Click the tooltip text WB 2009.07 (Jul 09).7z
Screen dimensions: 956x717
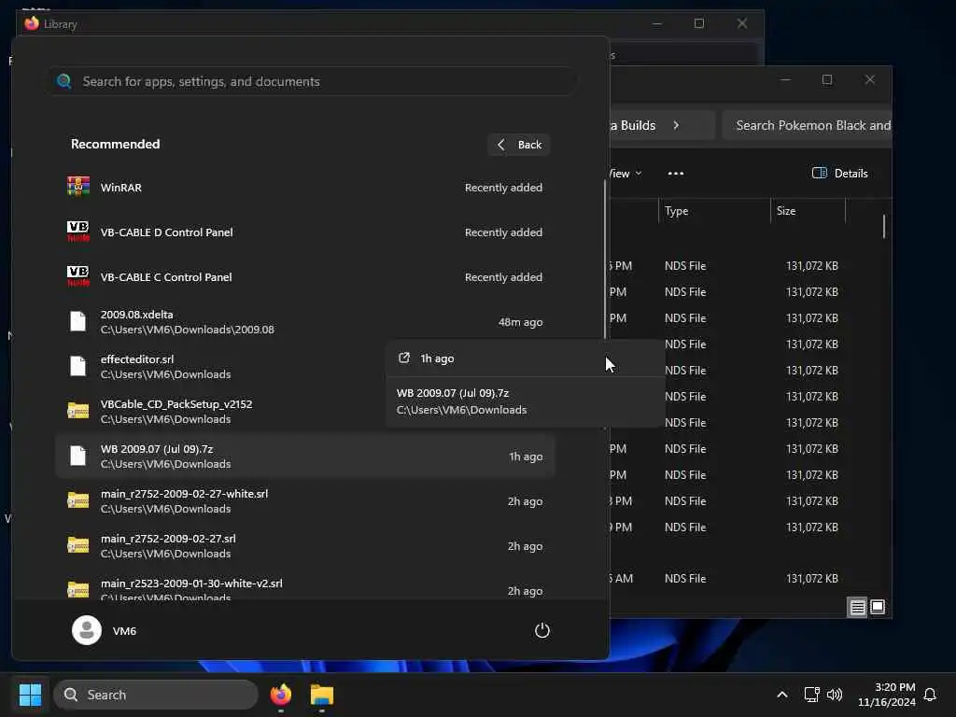coord(453,393)
